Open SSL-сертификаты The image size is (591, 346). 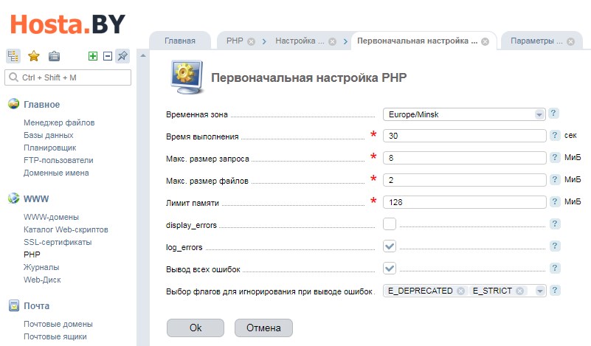click(58, 242)
